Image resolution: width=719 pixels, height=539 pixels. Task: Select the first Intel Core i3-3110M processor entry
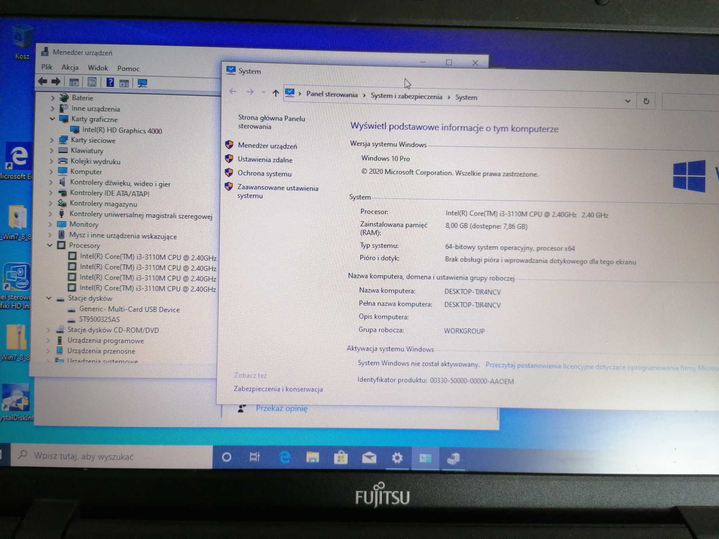coord(148,257)
